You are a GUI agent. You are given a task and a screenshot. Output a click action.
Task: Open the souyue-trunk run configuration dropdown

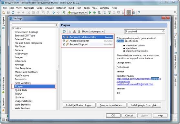pyautogui.click(x=78, y=13)
